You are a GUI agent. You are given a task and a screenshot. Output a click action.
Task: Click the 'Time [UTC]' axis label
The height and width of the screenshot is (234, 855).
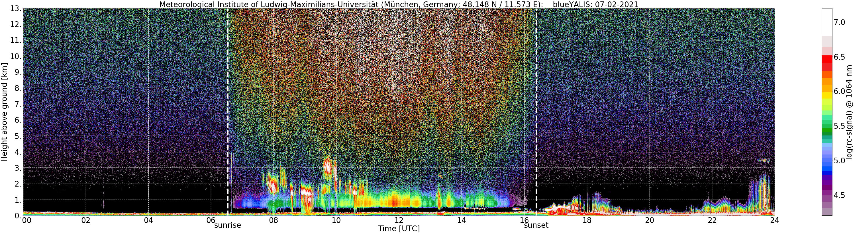(x=399, y=229)
